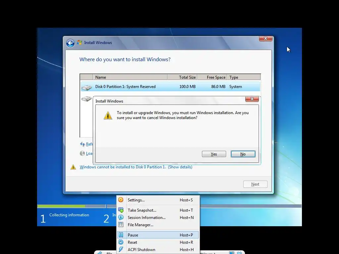
Task: Click the 'Where do you want to install Windows?' heading
Action: click(125, 60)
